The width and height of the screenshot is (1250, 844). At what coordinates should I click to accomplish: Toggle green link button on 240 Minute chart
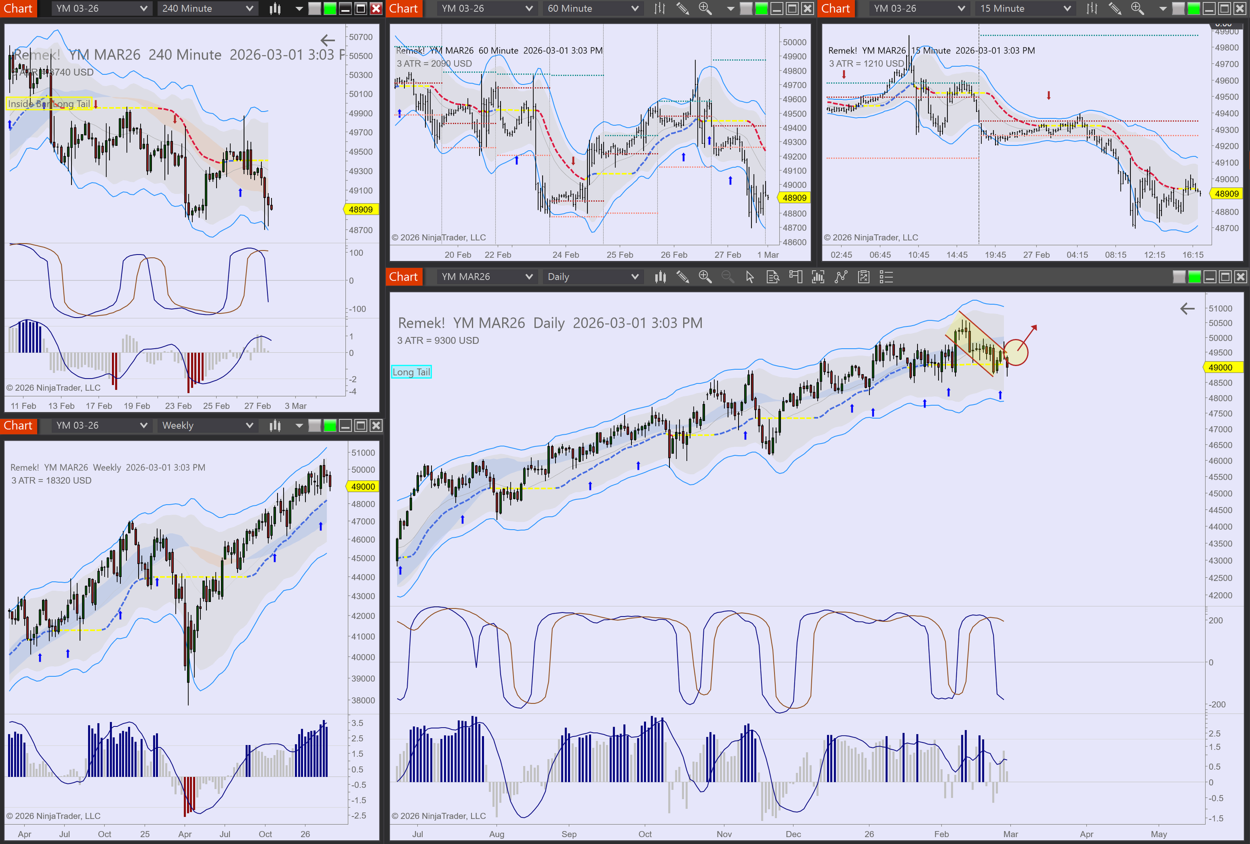point(329,8)
